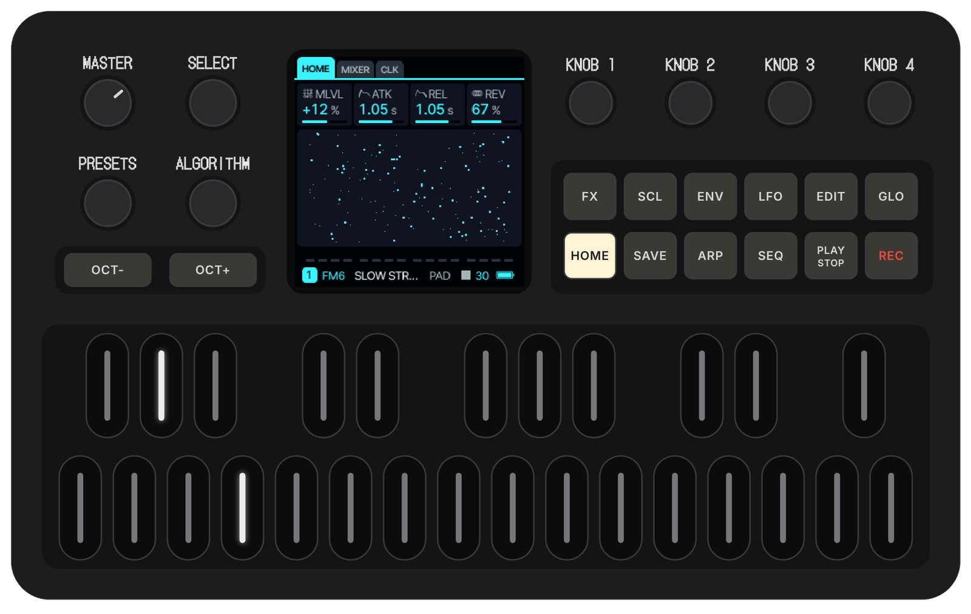
Task: Open the LFO button
Action: pos(770,196)
